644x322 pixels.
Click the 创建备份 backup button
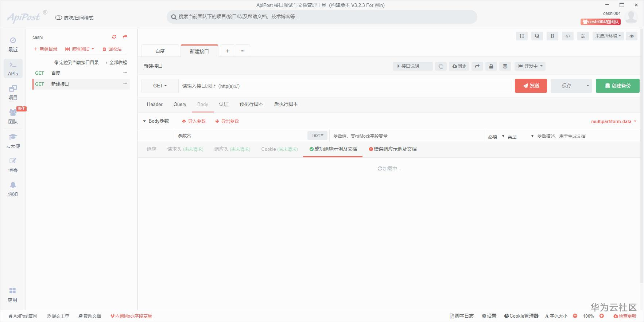pos(618,86)
